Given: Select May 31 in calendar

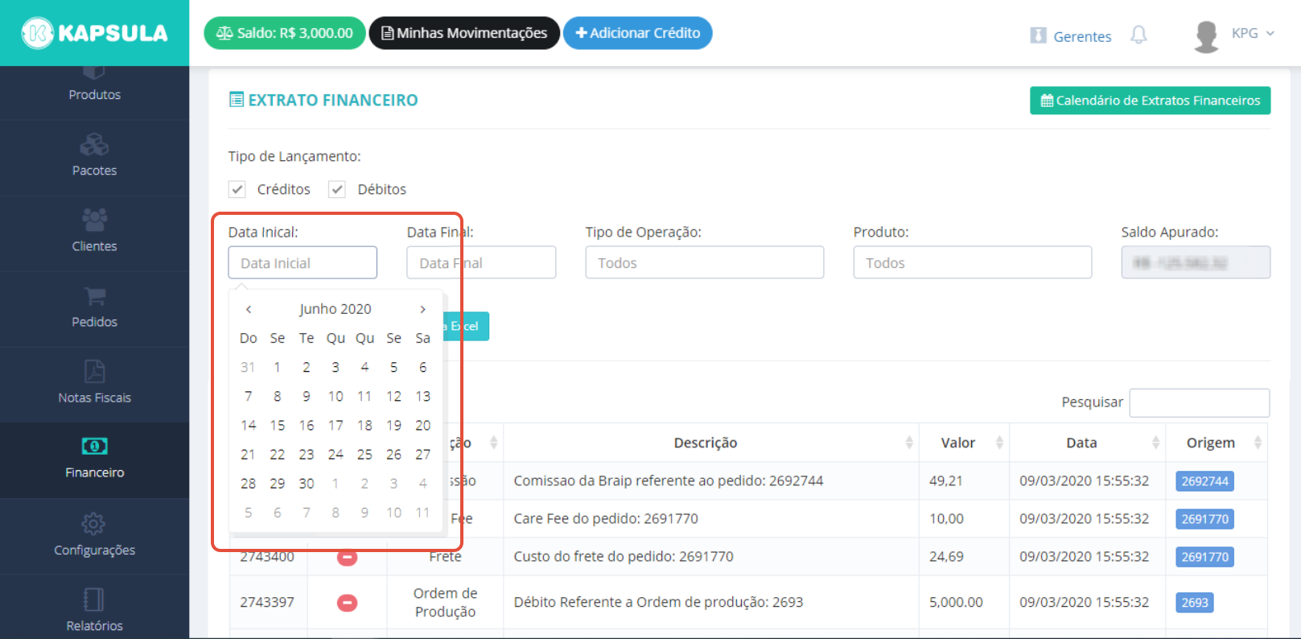Looking at the screenshot, I should (248, 367).
